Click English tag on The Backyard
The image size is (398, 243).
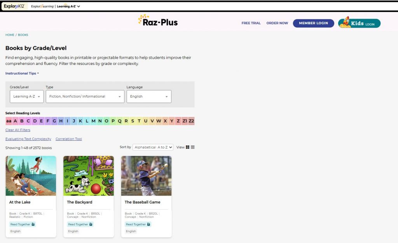[x=73, y=231]
